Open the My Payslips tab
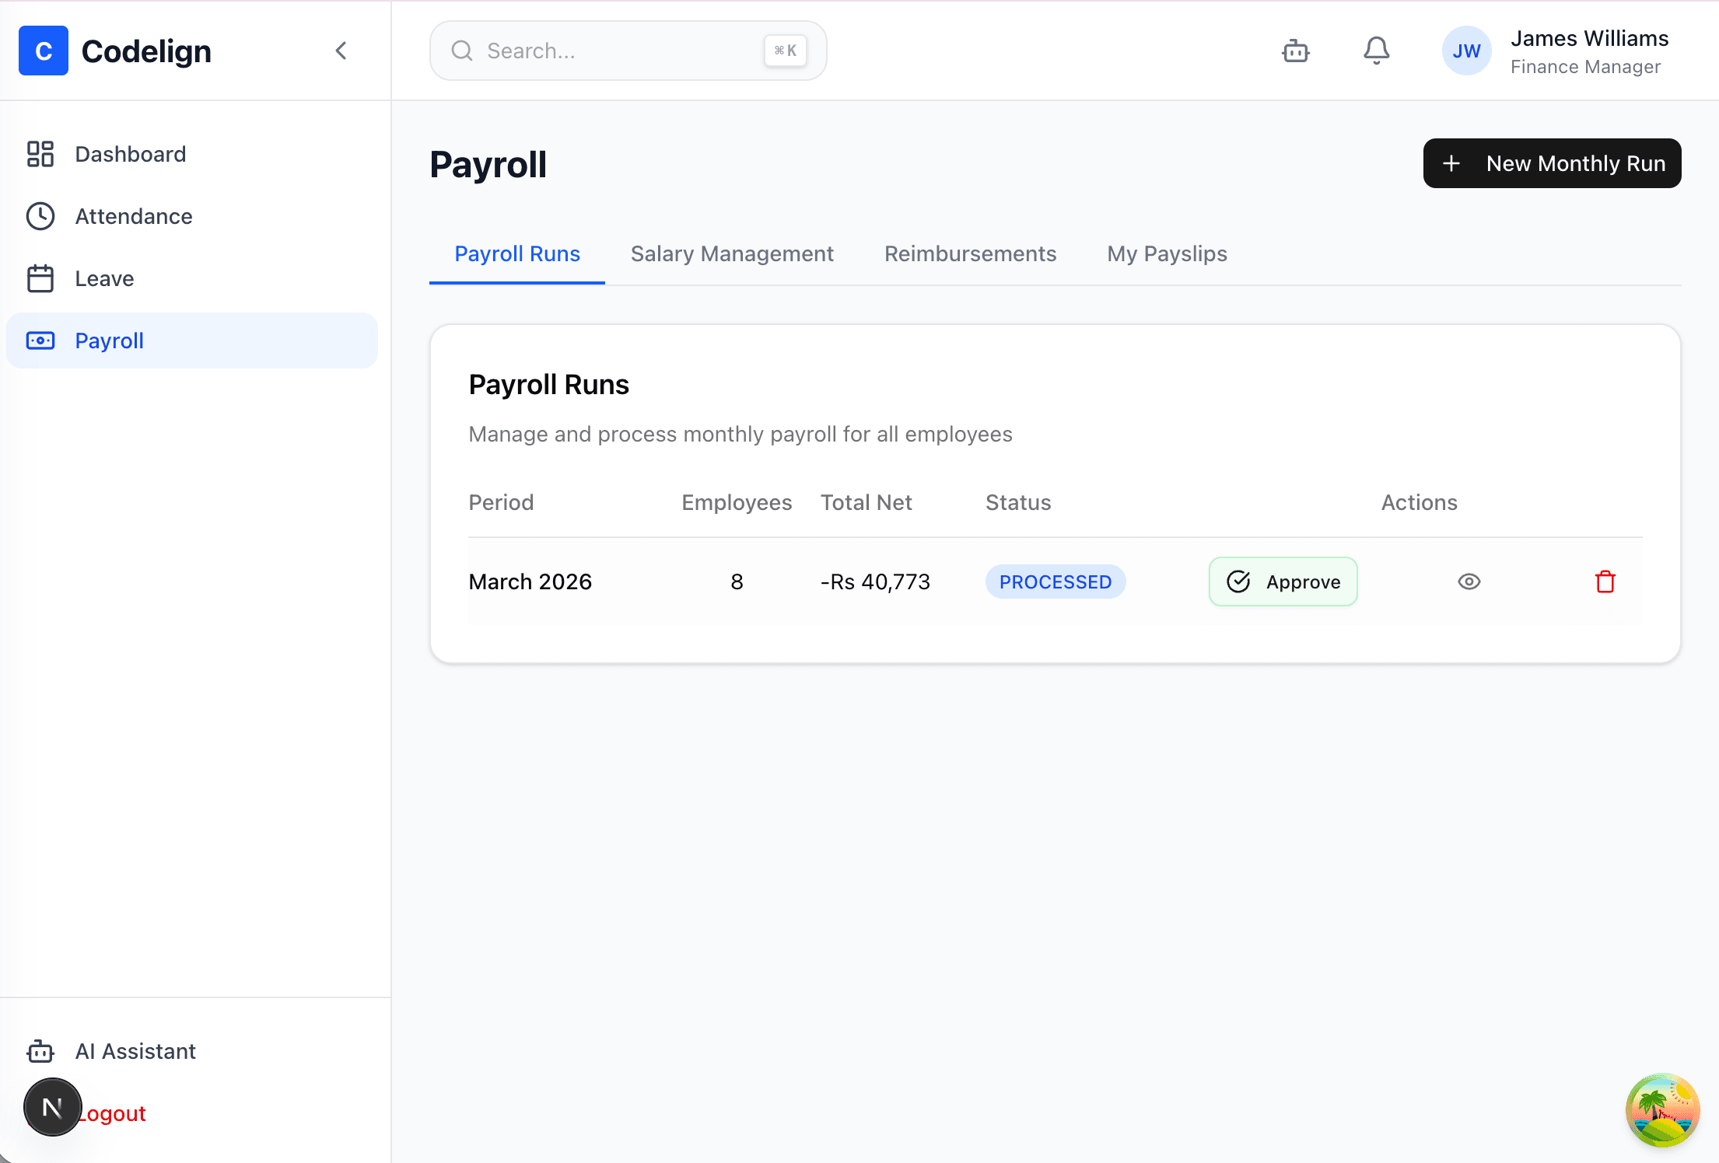Screen dimensions: 1719x1163 (1167, 253)
